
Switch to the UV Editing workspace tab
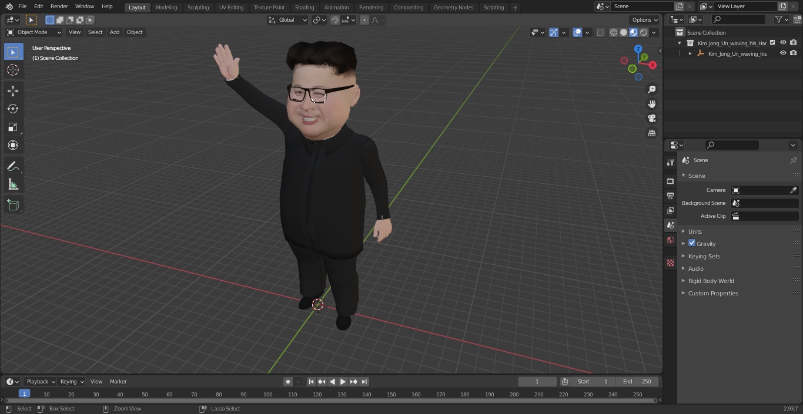click(x=231, y=7)
